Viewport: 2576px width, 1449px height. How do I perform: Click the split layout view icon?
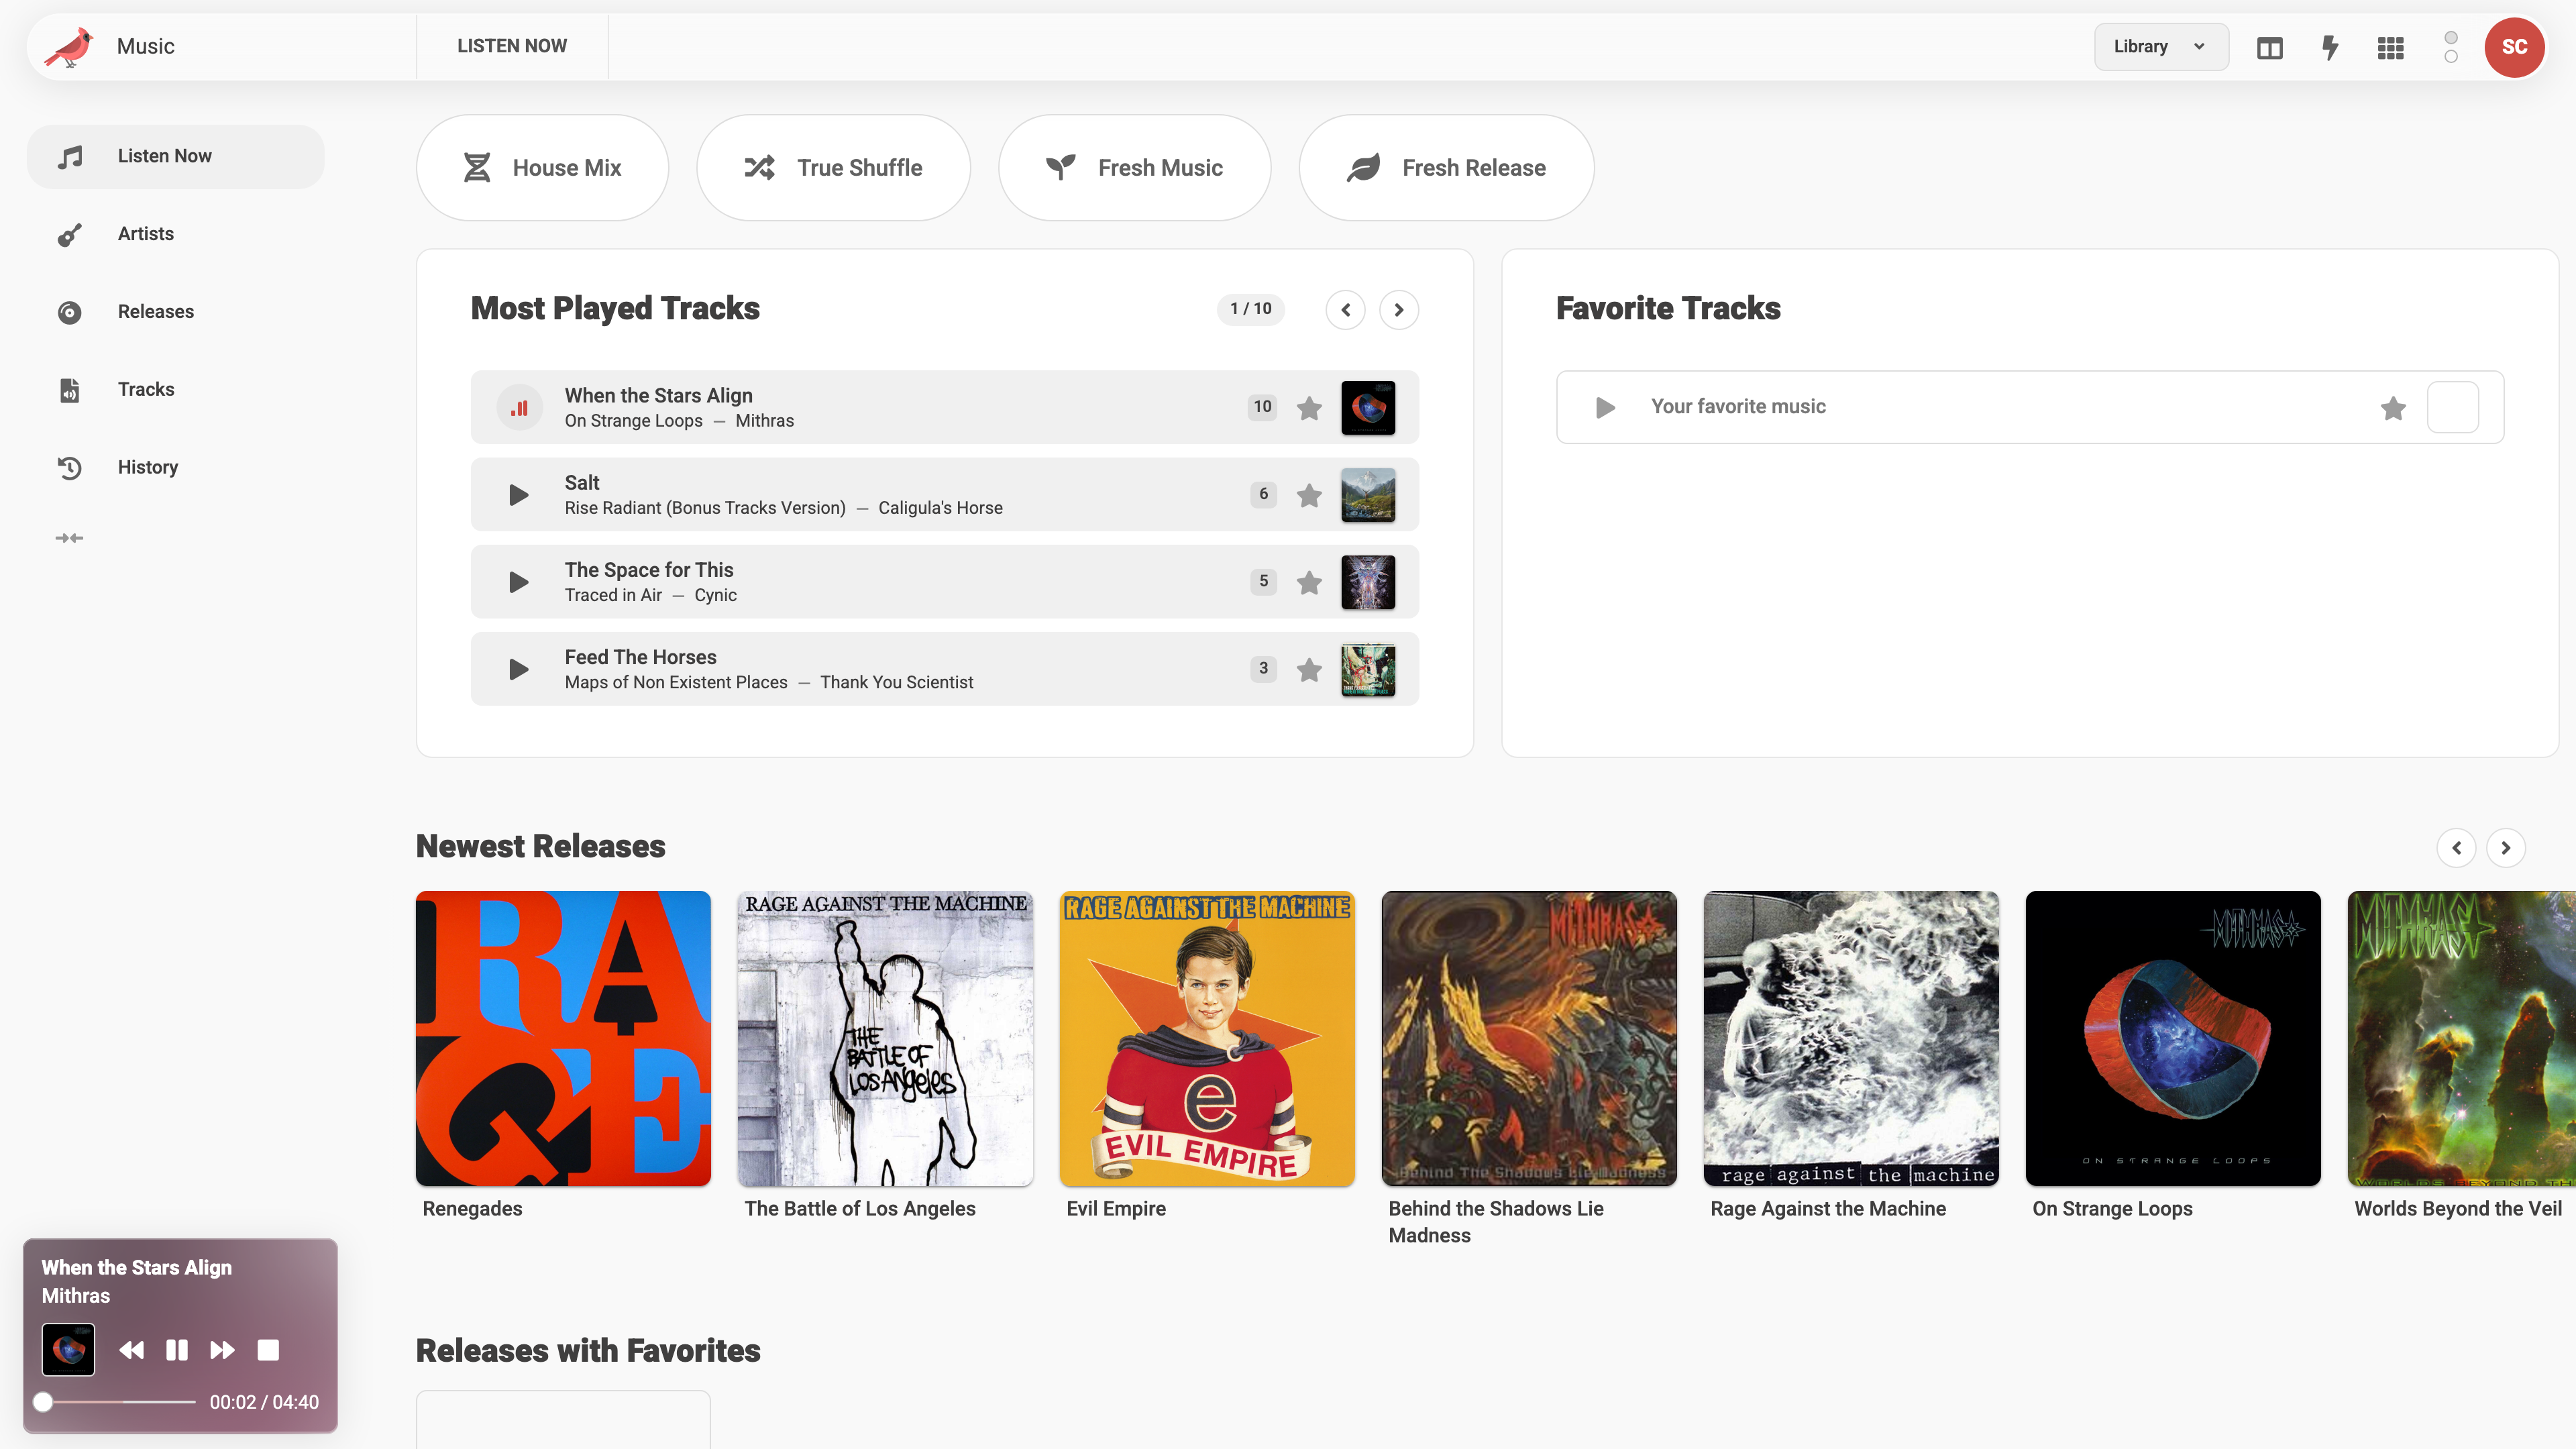[x=2269, y=47]
